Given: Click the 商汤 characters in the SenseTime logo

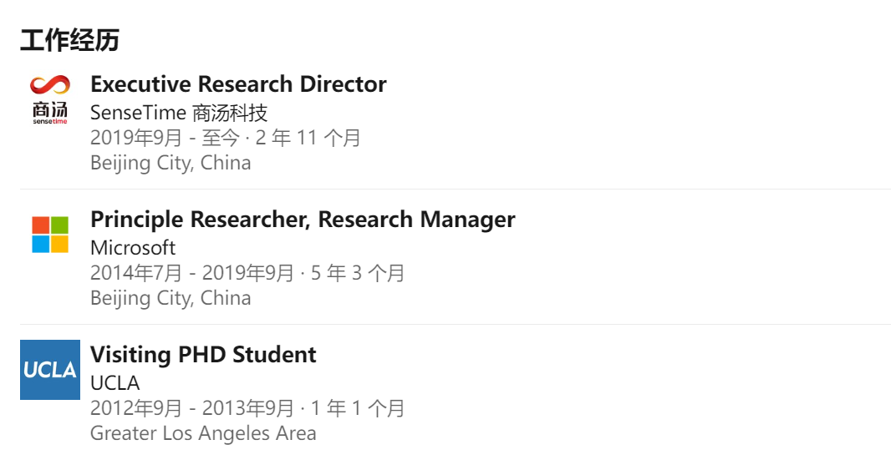Looking at the screenshot, I should point(50,110).
